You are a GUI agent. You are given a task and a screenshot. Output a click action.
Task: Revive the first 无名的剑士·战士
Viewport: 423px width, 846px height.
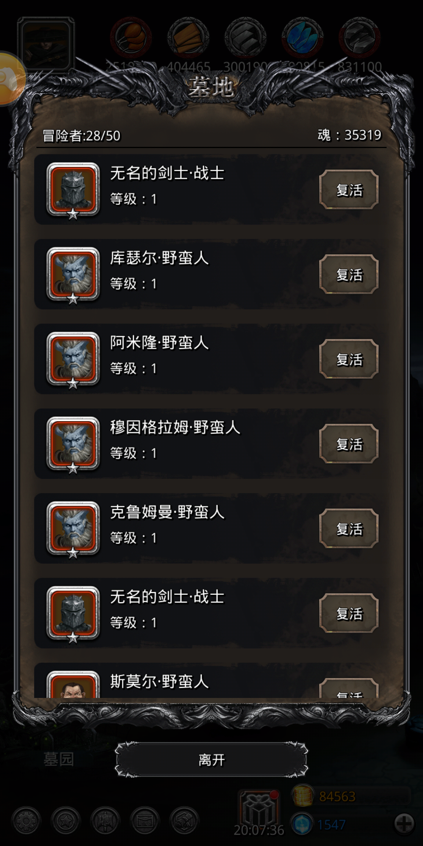point(349,190)
